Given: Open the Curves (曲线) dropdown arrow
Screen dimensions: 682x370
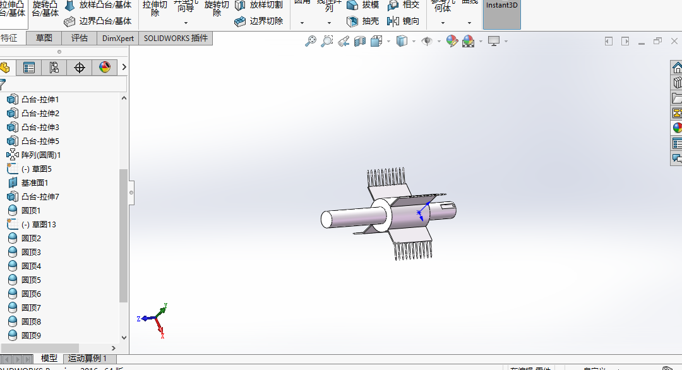Looking at the screenshot, I should tap(469, 23).
